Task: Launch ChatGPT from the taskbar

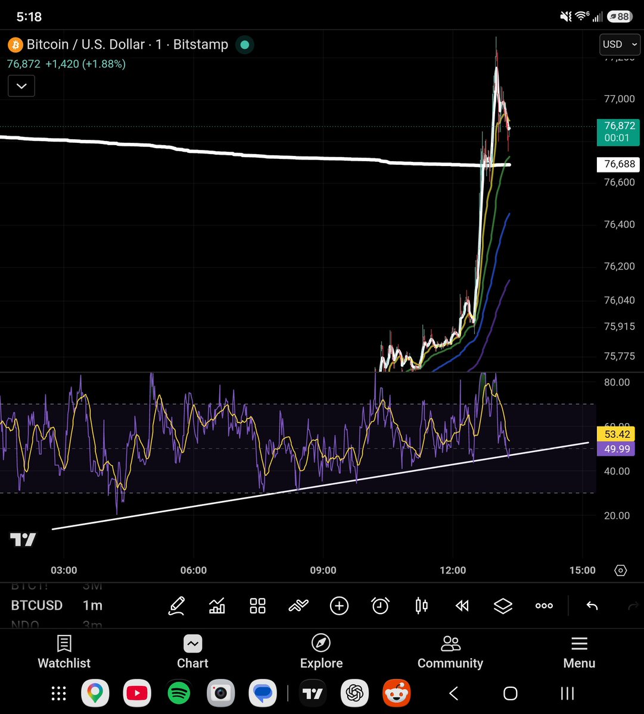Action: 354,693
